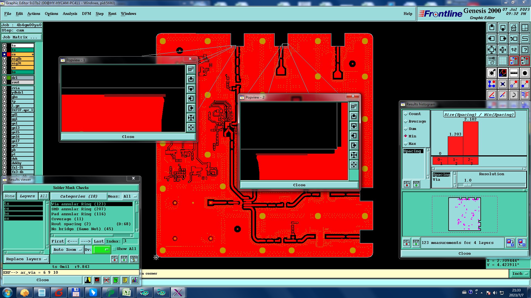Click the Job Matrix button
531x298 pixels.
pyautogui.click(x=22, y=37)
